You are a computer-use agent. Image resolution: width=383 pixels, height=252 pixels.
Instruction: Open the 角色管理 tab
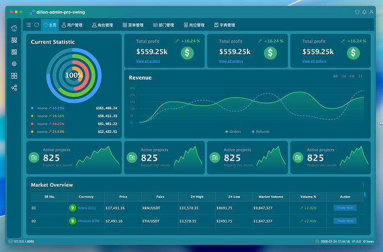[103, 25]
